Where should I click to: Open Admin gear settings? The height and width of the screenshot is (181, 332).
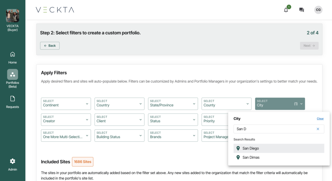tap(13, 161)
